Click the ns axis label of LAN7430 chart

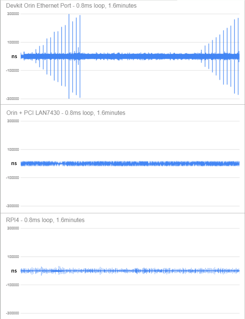point(14,163)
